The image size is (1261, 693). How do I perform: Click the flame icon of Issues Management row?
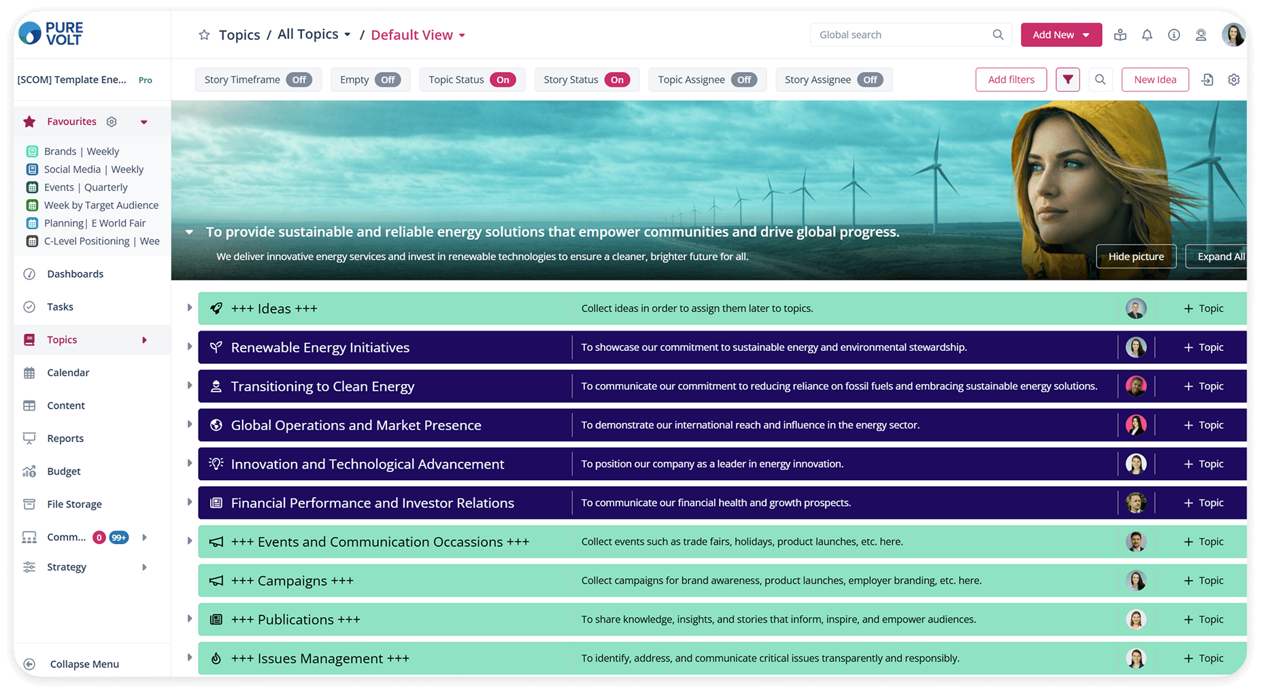pos(216,658)
